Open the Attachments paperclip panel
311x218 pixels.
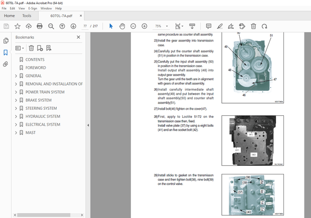click(x=6, y=64)
